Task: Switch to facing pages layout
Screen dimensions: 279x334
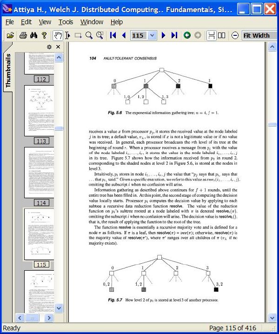Action: [x=222, y=35]
